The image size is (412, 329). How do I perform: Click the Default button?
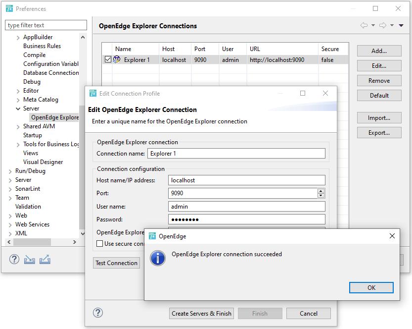coord(379,96)
